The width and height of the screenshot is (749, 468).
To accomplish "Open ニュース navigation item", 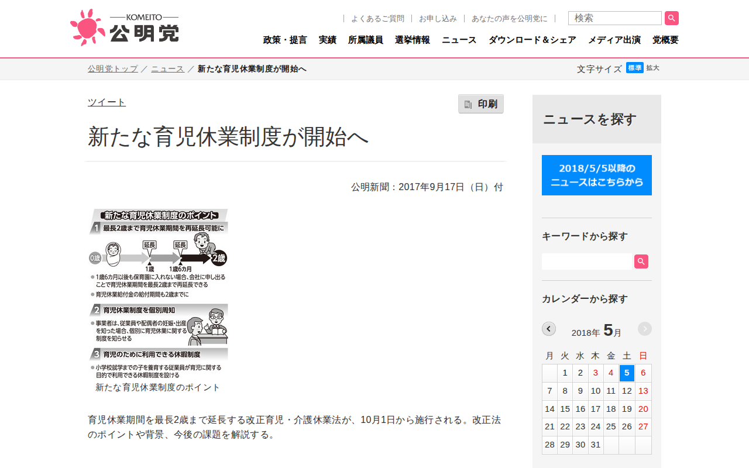I will [459, 40].
